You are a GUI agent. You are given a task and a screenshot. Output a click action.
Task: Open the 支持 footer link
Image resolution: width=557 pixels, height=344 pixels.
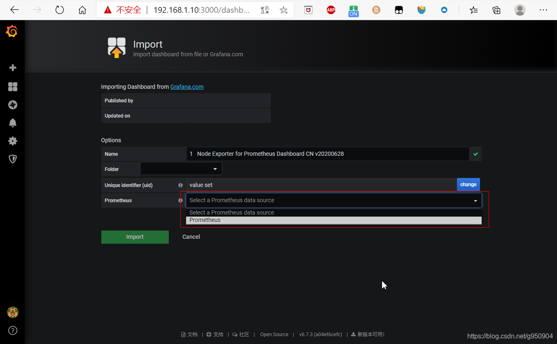coord(215,335)
